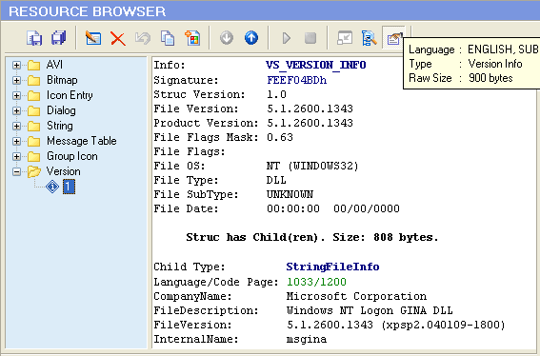Image resolution: width=540 pixels, height=356 pixels.
Task: Click the Bitmap folder icon
Action: tap(33, 80)
